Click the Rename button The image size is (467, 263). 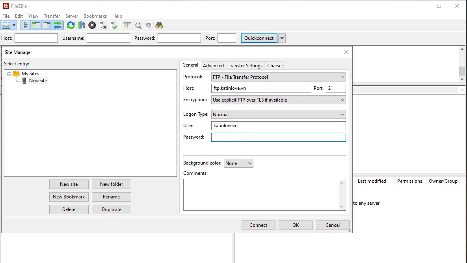tap(112, 196)
